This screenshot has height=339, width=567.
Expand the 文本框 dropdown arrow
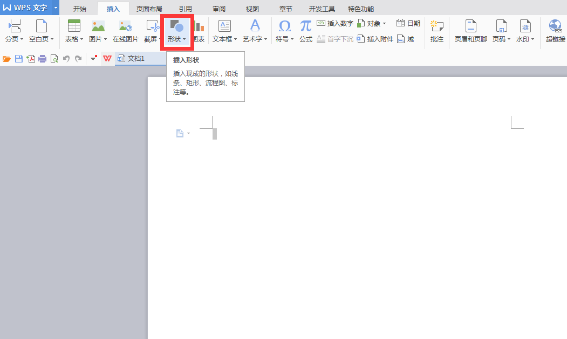tap(235, 39)
